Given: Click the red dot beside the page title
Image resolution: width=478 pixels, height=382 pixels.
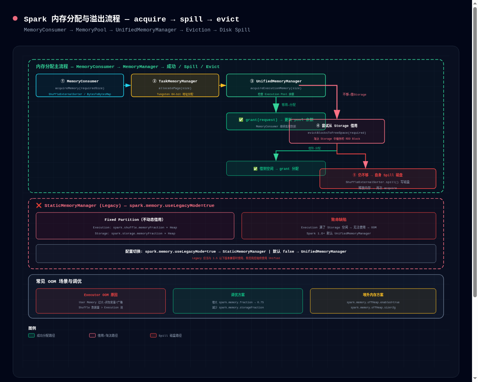Looking at the screenshot, I should click(x=15, y=18).
